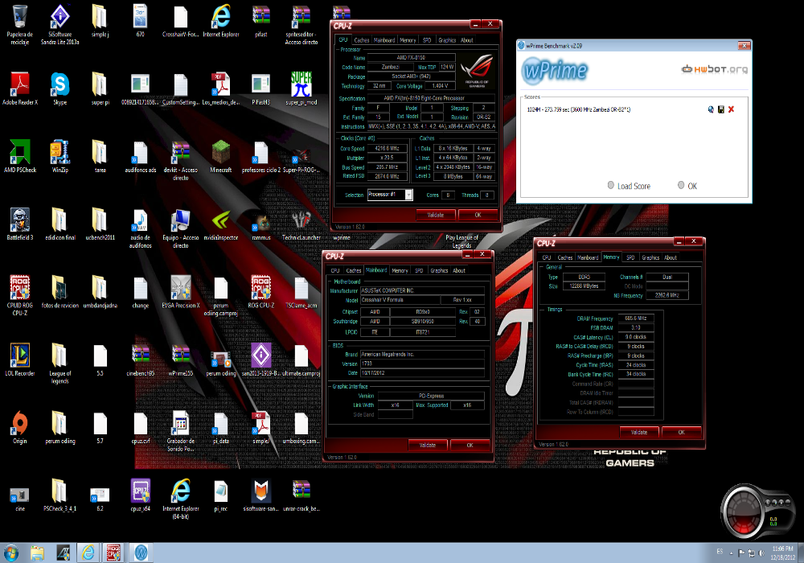
Task: Click the taskbar clock showing 11:06 PM
Action: coord(782,553)
